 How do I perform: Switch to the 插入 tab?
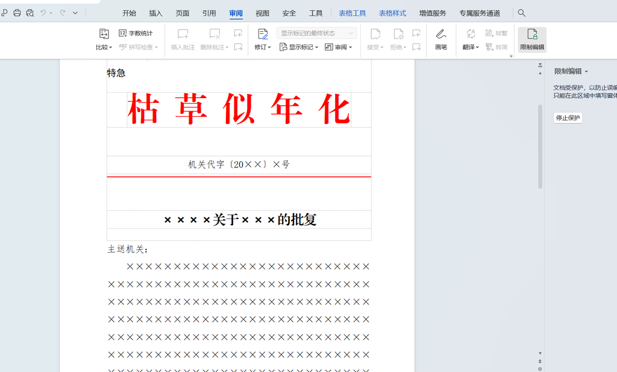pos(156,13)
